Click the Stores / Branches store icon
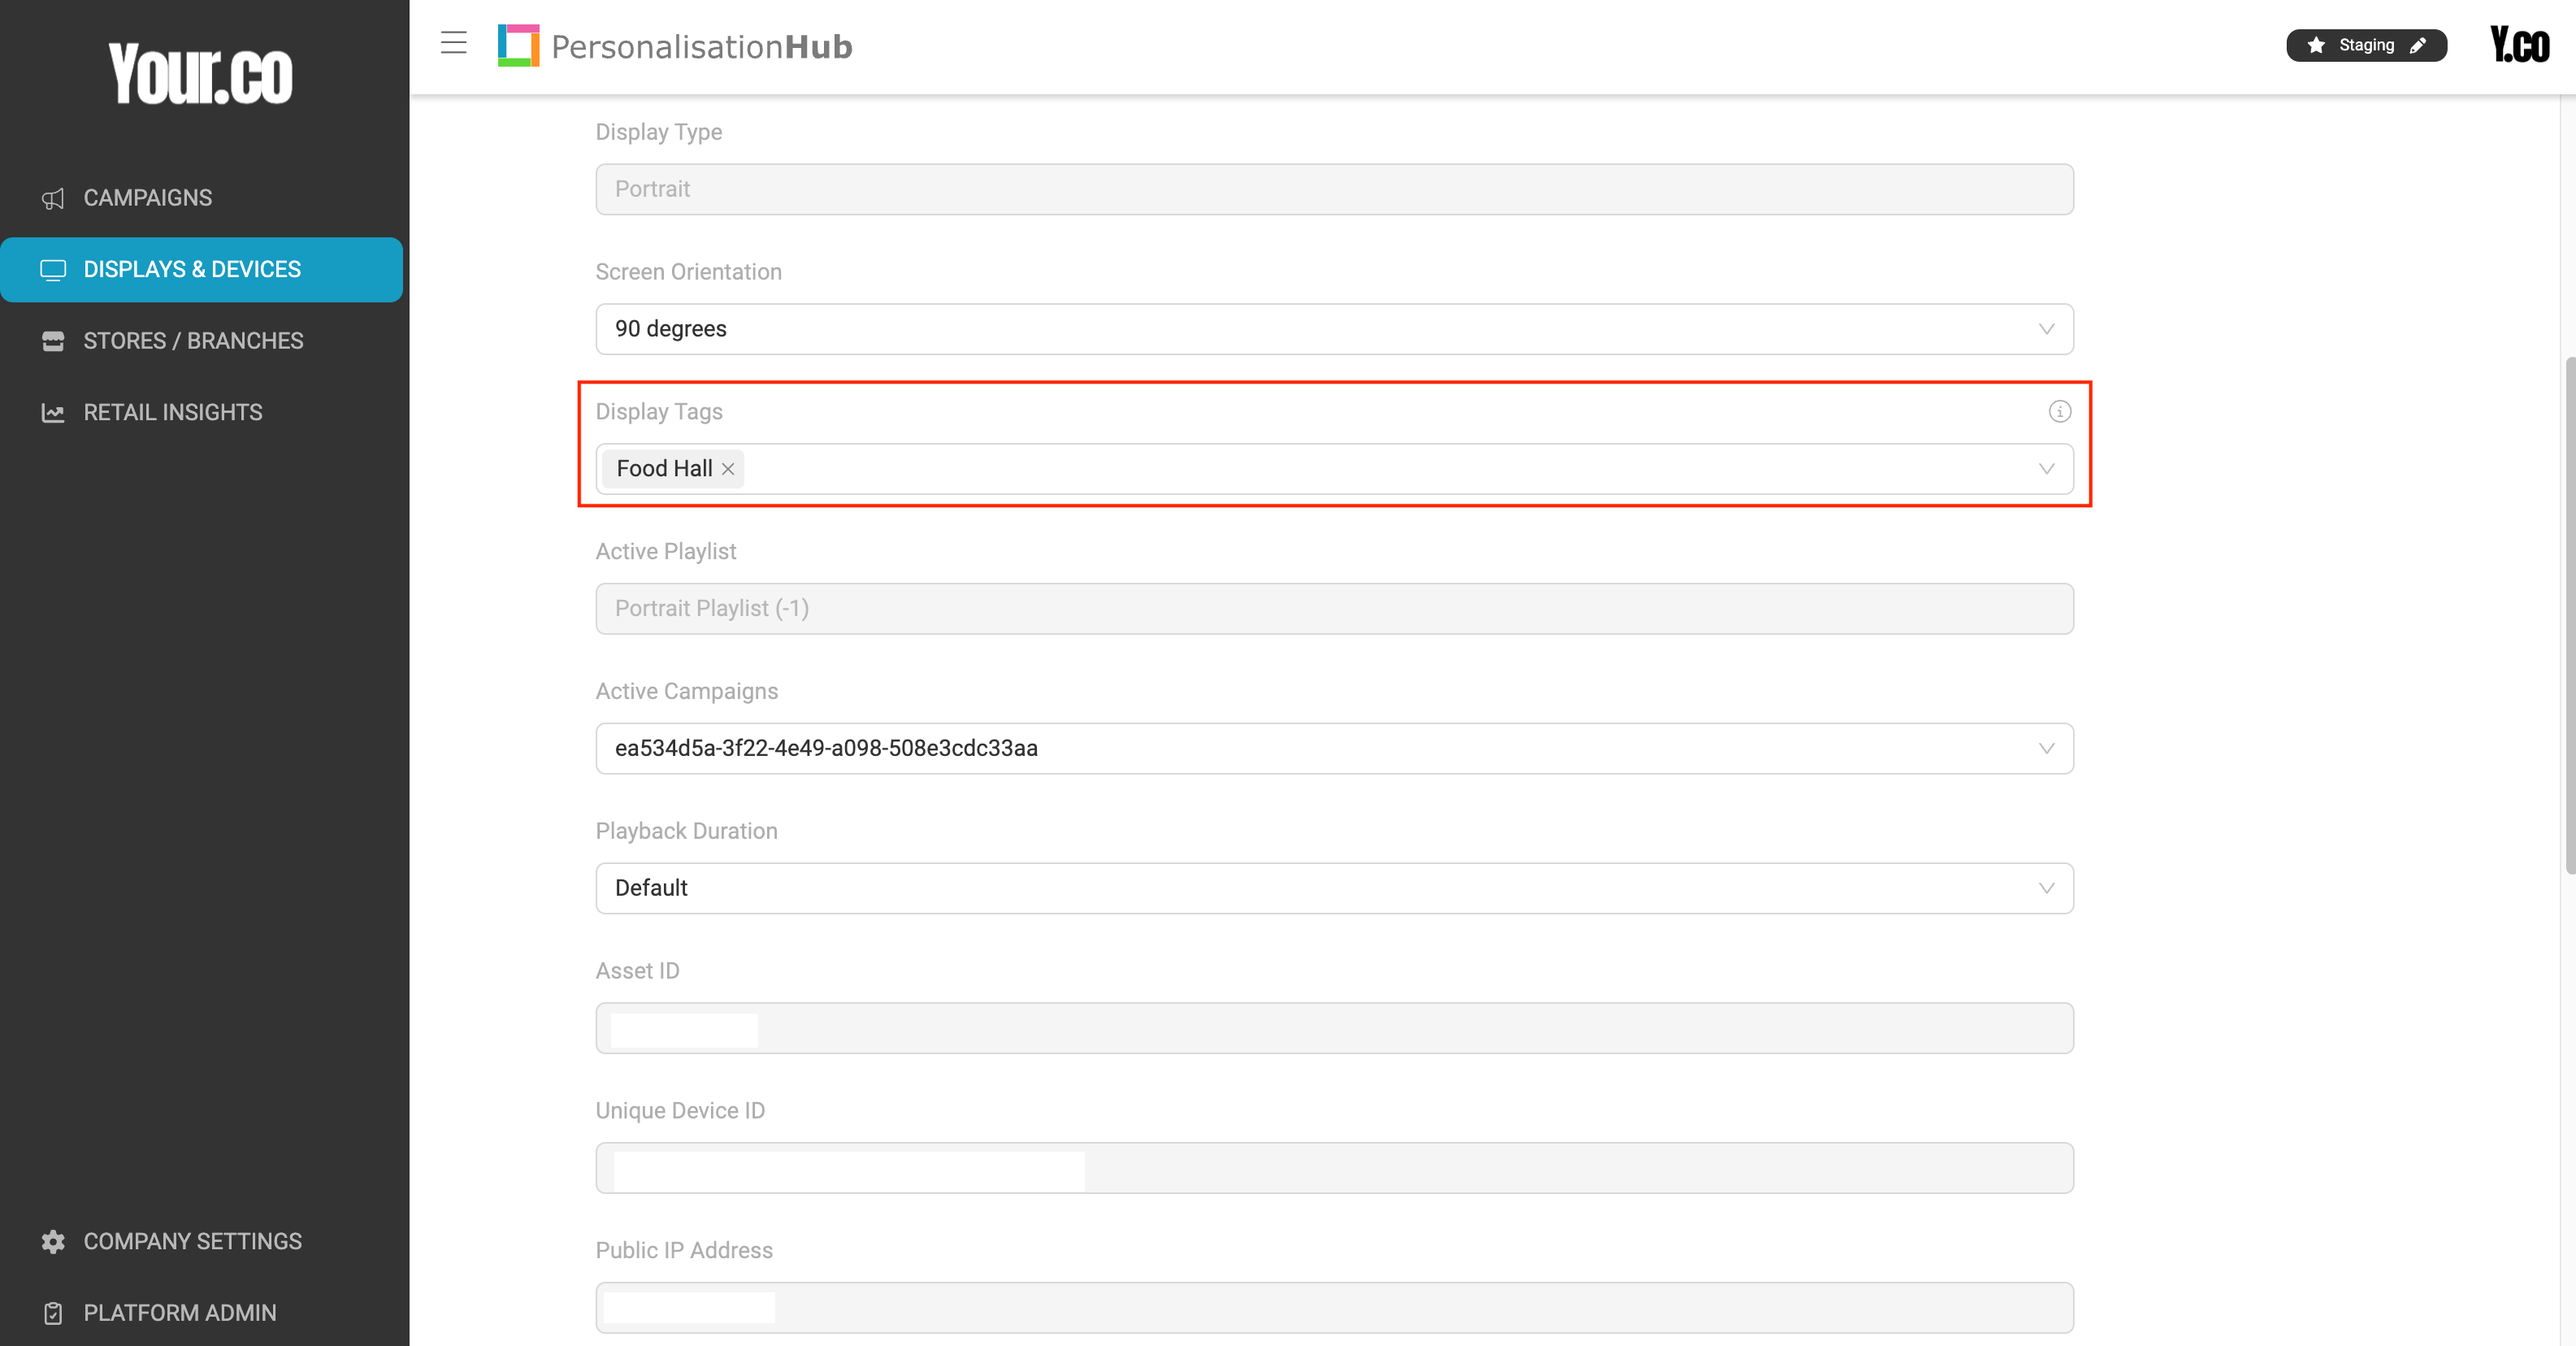2576x1346 pixels. (x=53, y=341)
